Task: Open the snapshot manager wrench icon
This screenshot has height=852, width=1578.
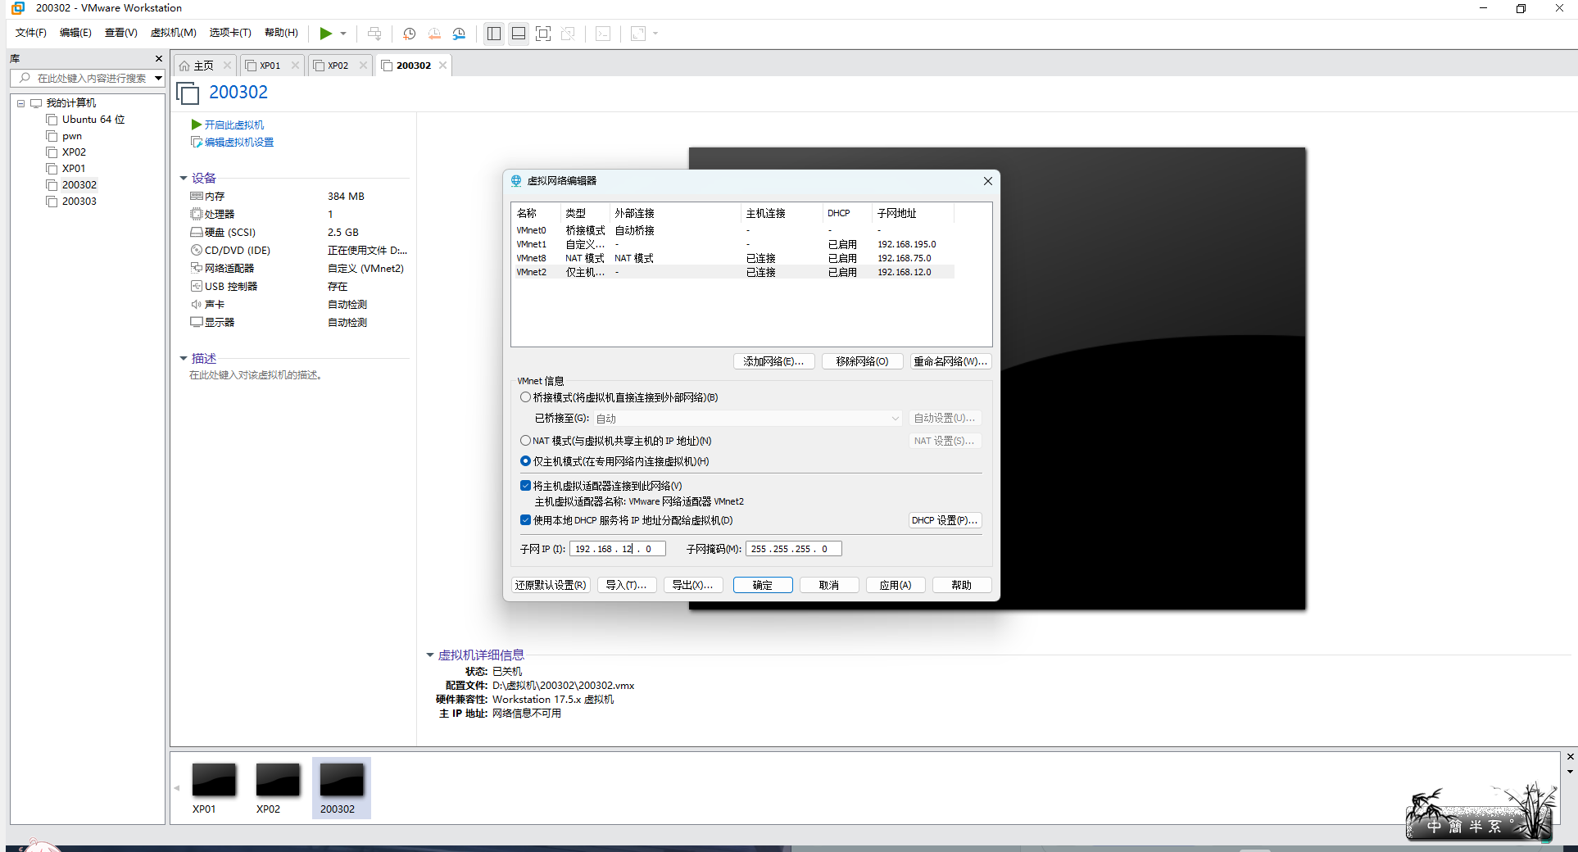Action: click(459, 34)
